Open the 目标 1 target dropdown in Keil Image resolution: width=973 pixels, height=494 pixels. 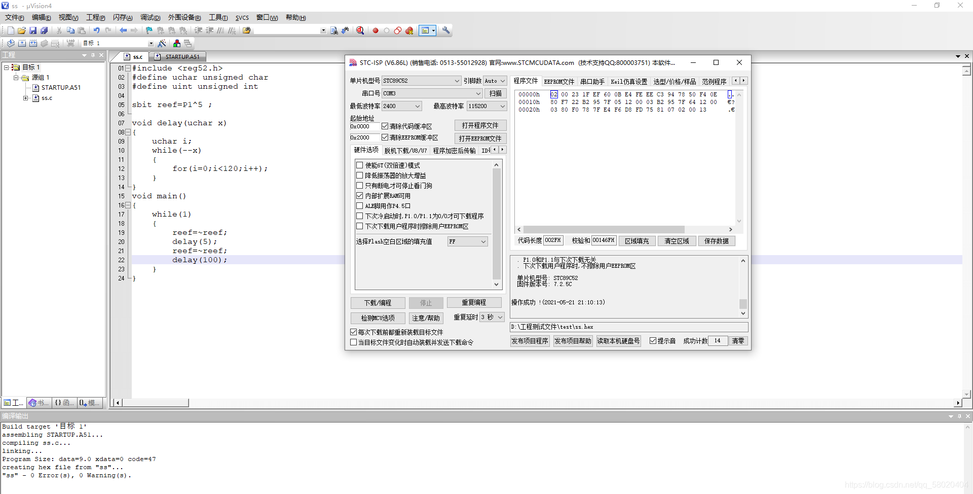pos(151,43)
